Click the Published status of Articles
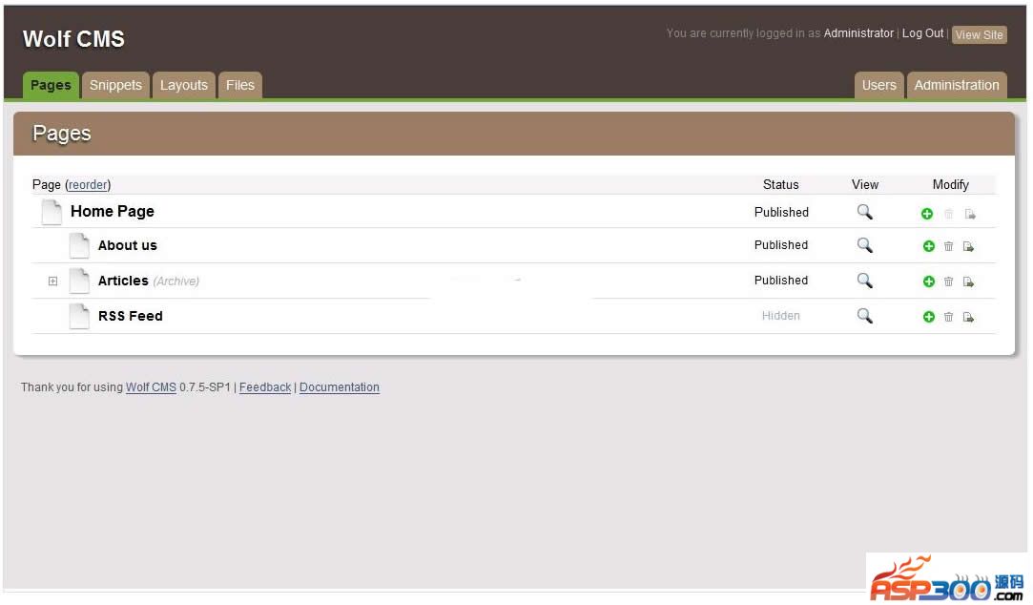This screenshot has width=1033, height=605. [x=781, y=281]
